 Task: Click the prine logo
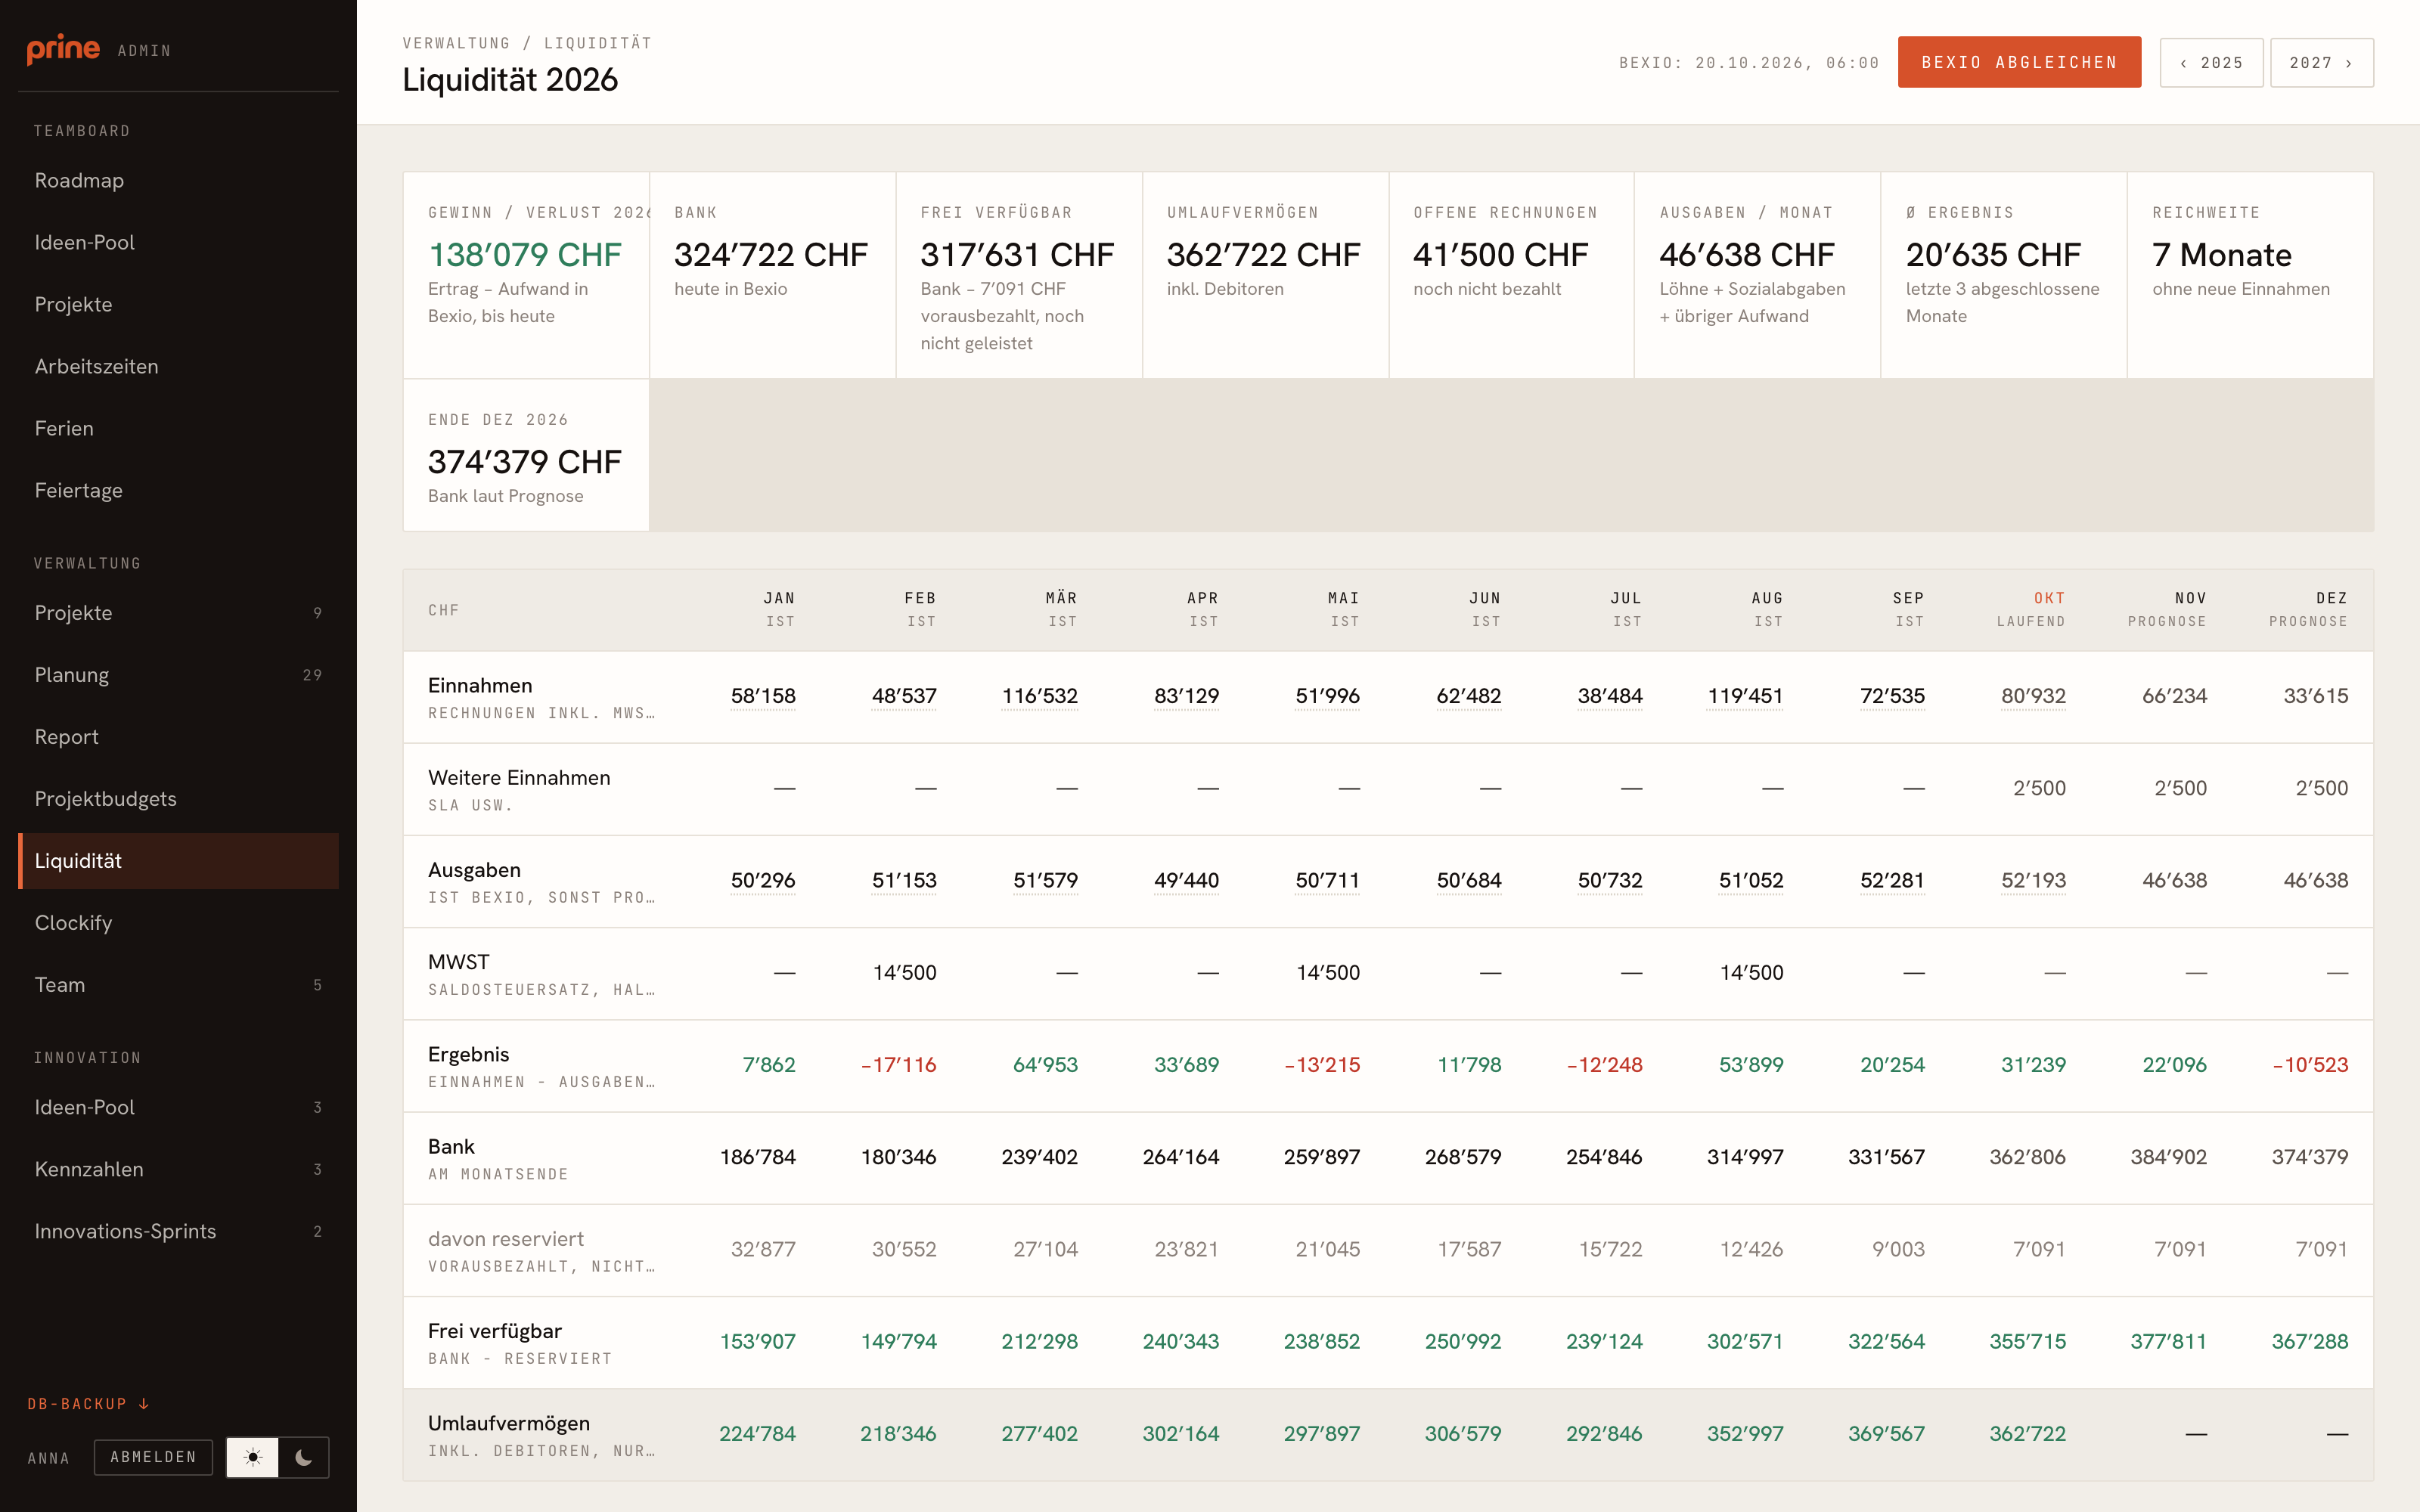63,49
